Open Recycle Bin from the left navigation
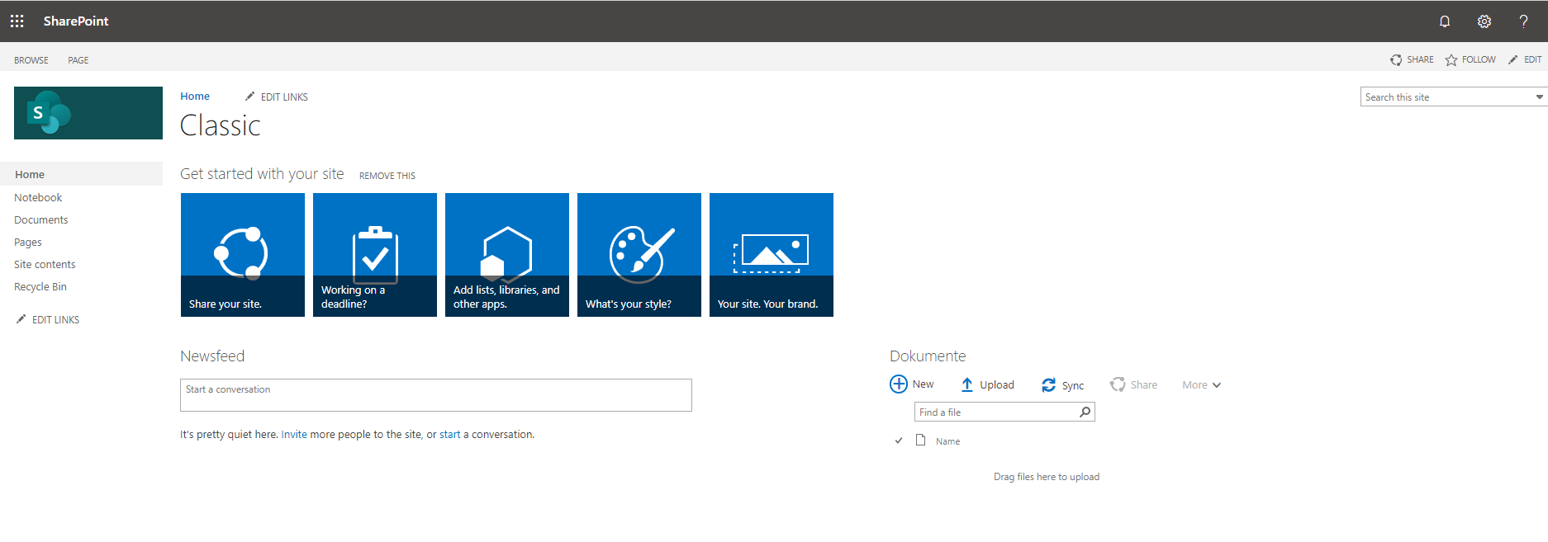1548x542 pixels. point(40,287)
